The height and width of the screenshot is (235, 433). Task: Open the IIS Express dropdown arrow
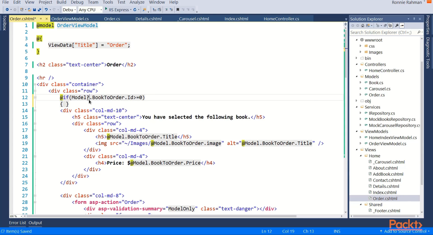(x=131, y=10)
